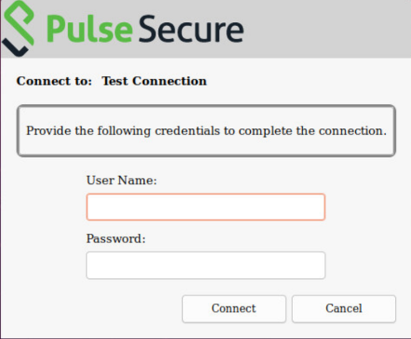Click the green bracket in the logo
Screen dimensions: 411x339
20,22
